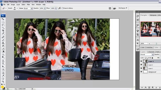This screenshot has height=90, width=161.
Task: Open the Workspace dropdown
Action: (123, 8)
